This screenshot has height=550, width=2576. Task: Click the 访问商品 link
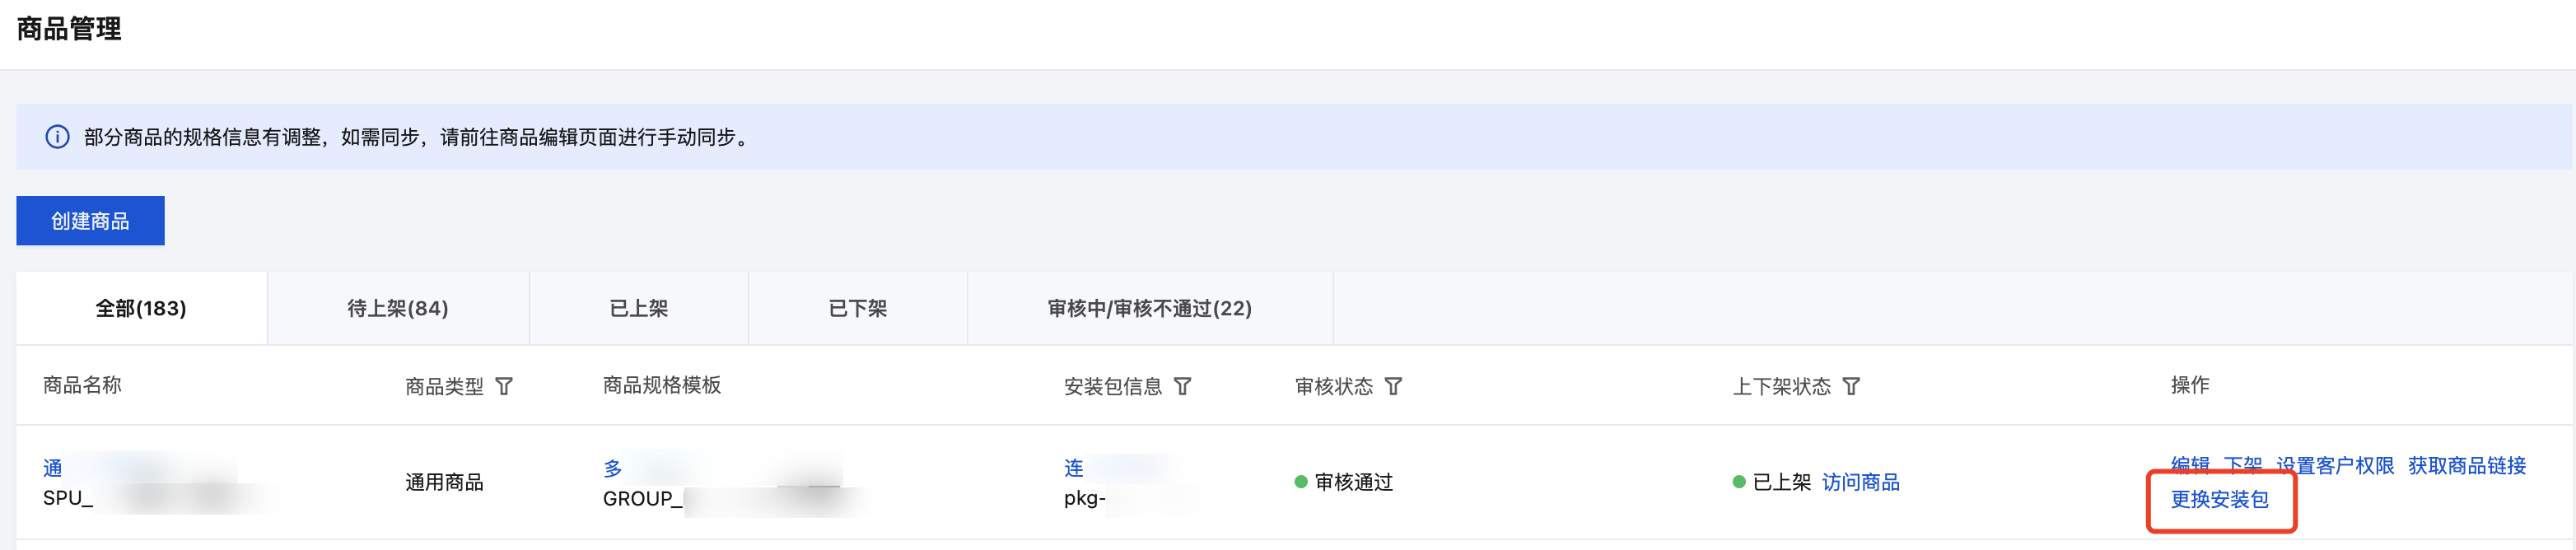click(x=1860, y=482)
